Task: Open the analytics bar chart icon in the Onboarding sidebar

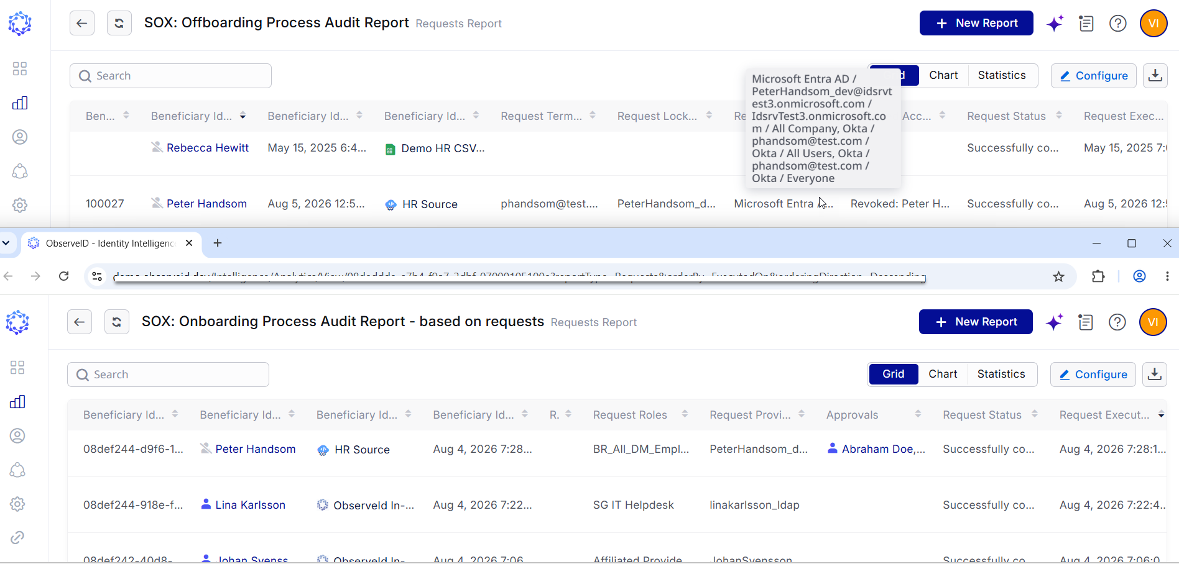Action: pos(17,402)
